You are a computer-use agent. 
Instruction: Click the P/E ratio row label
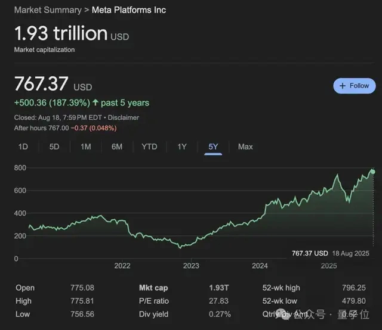tap(154, 301)
